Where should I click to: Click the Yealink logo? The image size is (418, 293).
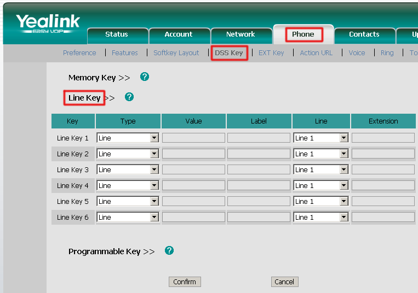(x=48, y=24)
